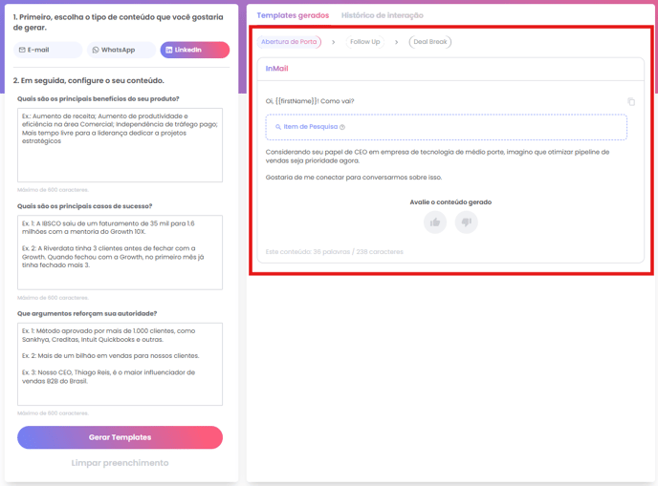Click the Item de Pesquisa help icon

point(342,127)
